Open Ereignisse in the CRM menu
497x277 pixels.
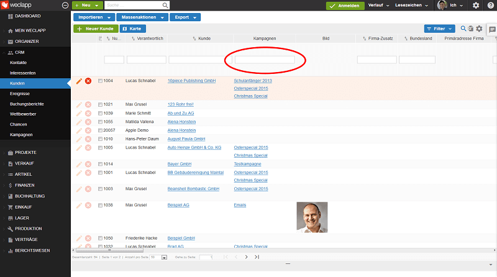pyautogui.click(x=20, y=94)
